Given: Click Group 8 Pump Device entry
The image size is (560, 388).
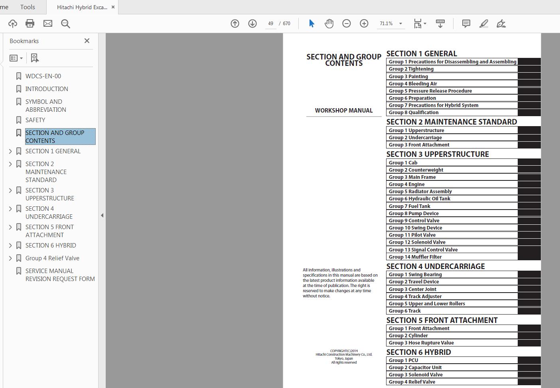Looking at the screenshot, I should click(x=414, y=214).
